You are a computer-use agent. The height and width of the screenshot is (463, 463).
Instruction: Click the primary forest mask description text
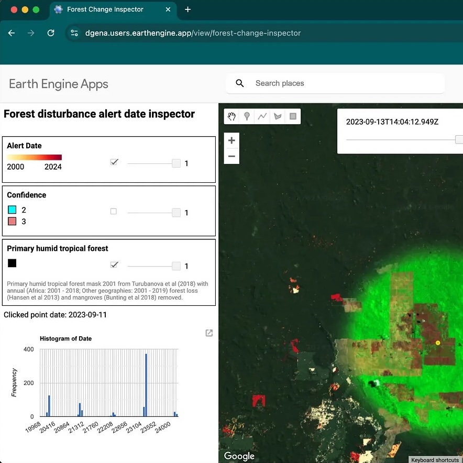click(x=107, y=291)
